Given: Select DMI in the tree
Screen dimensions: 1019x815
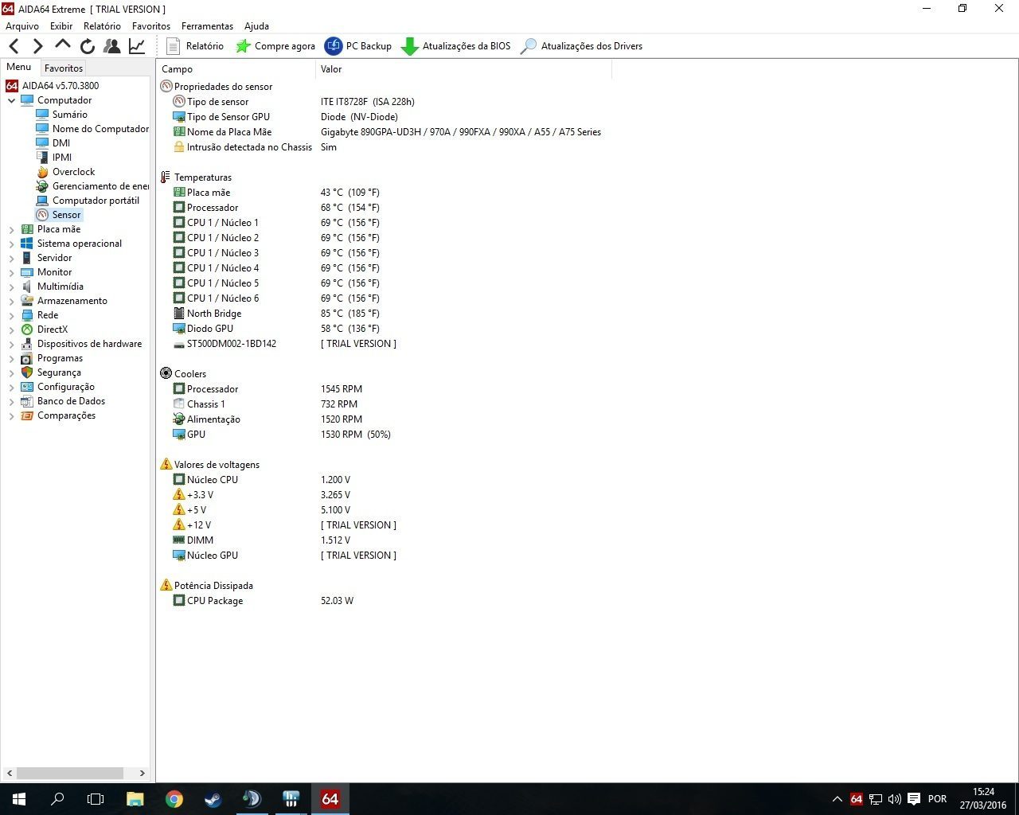Looking at the screenshot, I should [x=61, y=143].
